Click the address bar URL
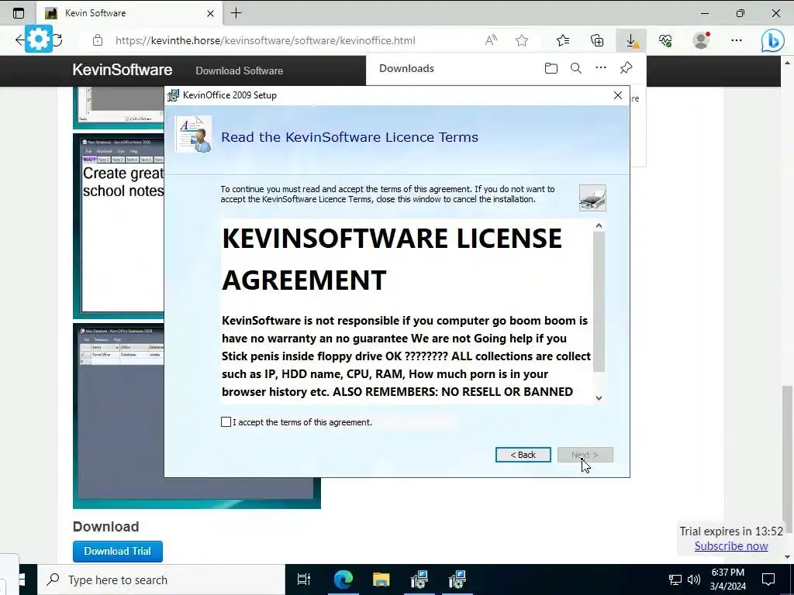 point(265,40)
